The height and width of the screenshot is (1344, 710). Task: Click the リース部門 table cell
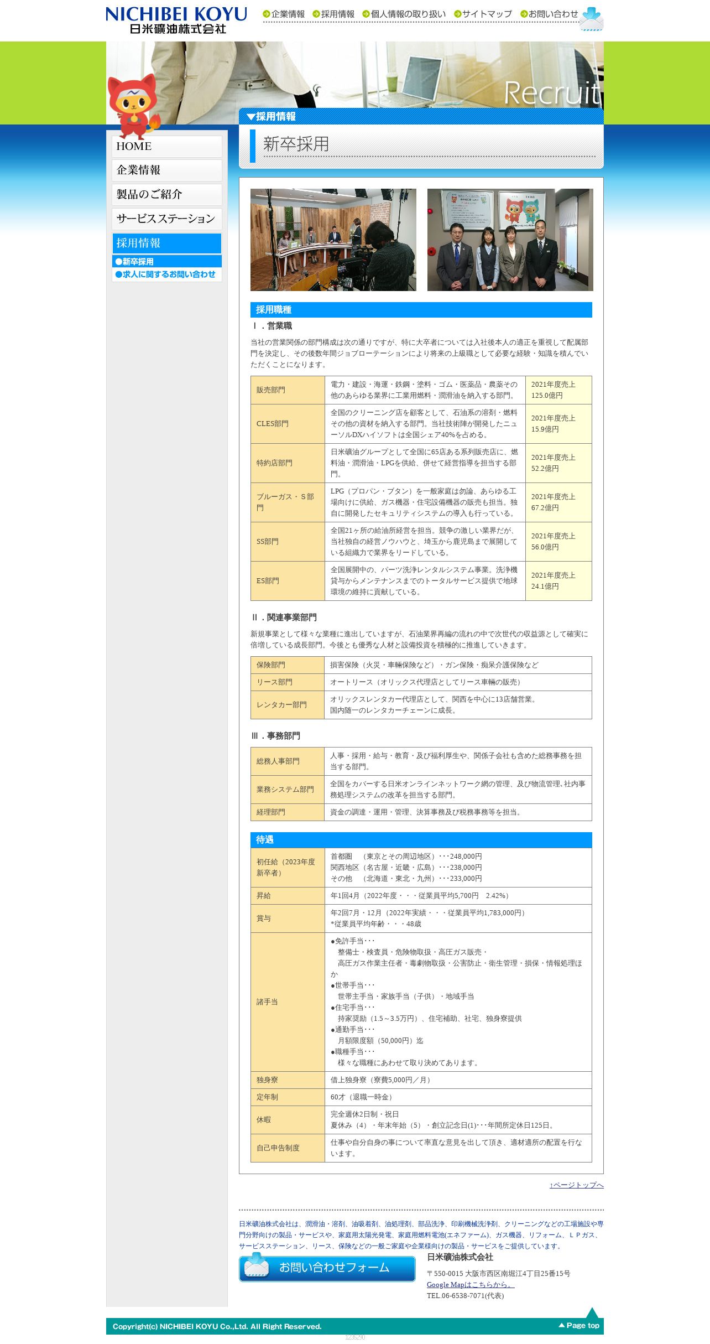(x=288, y=682)
